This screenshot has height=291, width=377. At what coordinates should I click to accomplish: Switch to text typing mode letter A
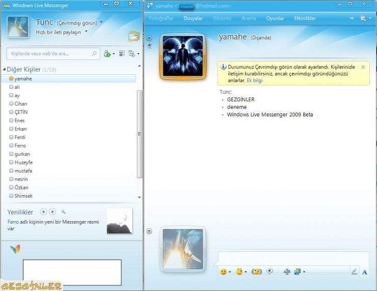coord(364,272)
